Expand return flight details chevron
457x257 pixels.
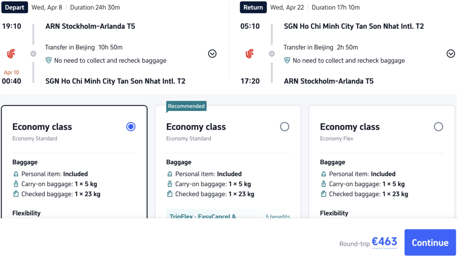point(451,54)
